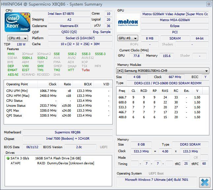Image resolution: width=213 pixels, height=190 pixels.
Task: Click the Freq column header in memory timings
Action: coord(123,91)
